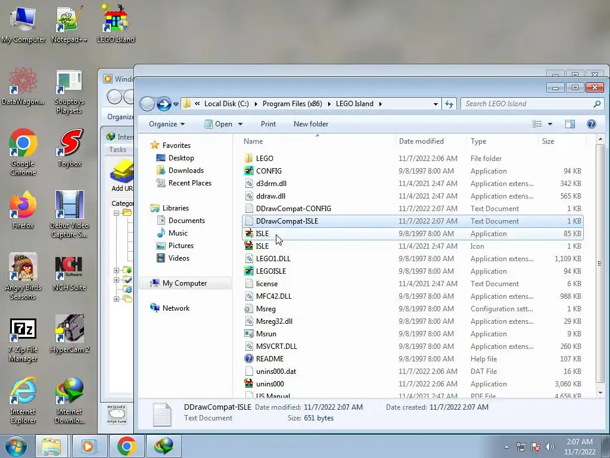Open Action Center flag tray icon
The width and height of the screenshot is (610, 458).
(536, 447)
